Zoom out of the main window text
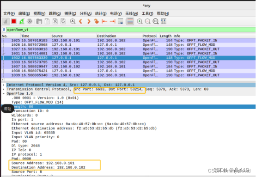 click(147, 21)
